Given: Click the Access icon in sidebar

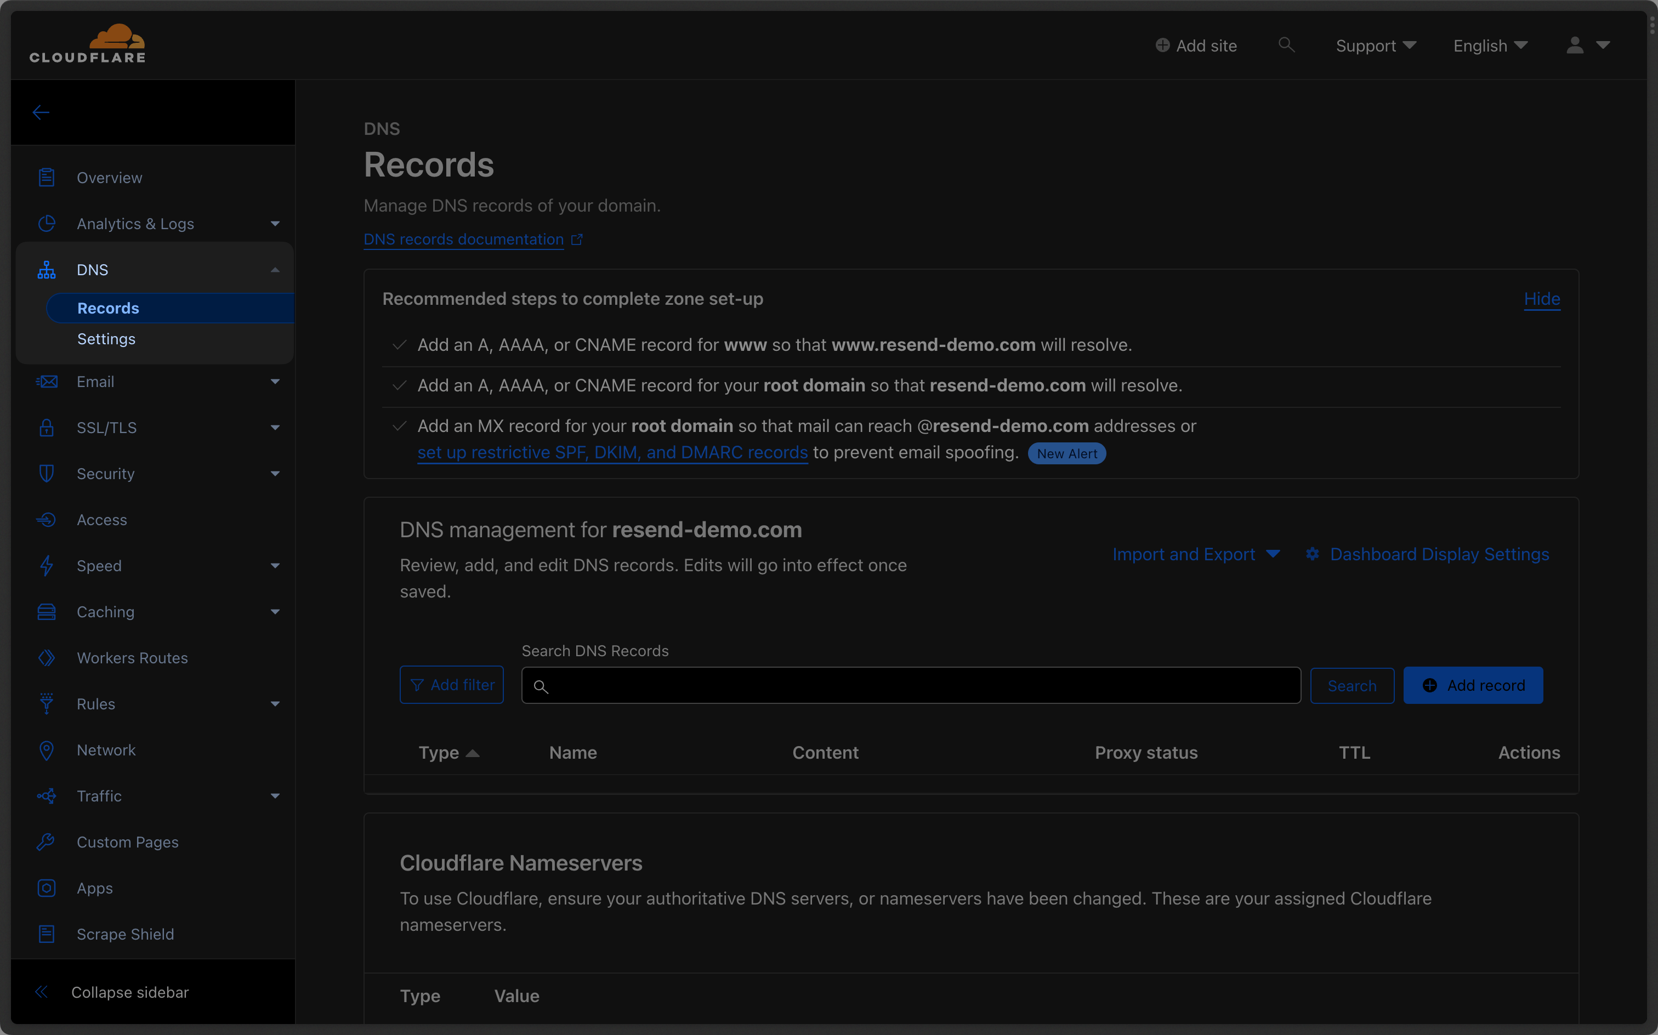Looking at the screenshot, I should click(x=47, y=520).
